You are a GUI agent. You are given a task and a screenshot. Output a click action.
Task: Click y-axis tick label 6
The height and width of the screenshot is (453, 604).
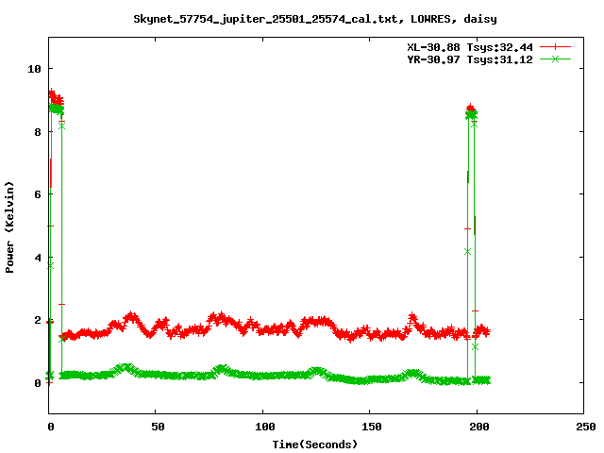click(x=38, y=194)
